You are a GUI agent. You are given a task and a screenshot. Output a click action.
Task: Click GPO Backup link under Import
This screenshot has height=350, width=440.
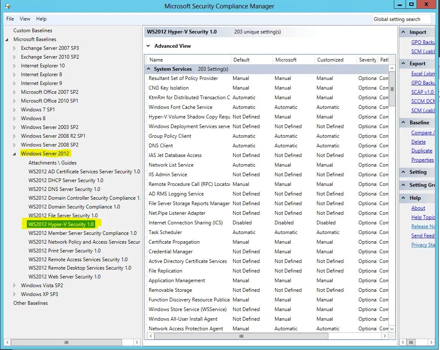(423, 42)
